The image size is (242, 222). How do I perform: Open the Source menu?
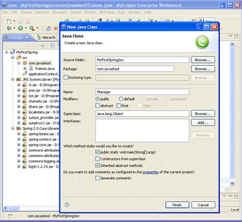coord(26,12)
